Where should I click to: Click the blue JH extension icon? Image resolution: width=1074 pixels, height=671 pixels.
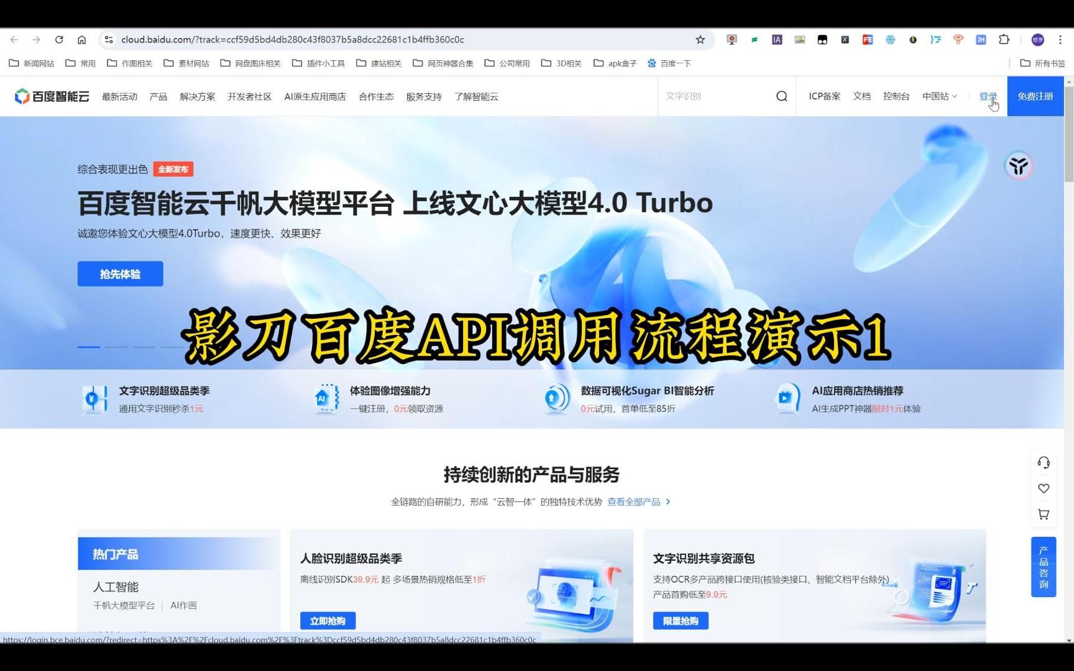[x=981, y=40]
